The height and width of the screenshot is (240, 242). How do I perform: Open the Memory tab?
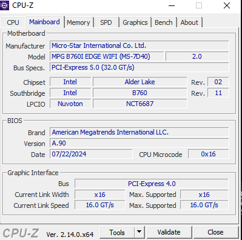pyautogui.click(x=78, y=22)
